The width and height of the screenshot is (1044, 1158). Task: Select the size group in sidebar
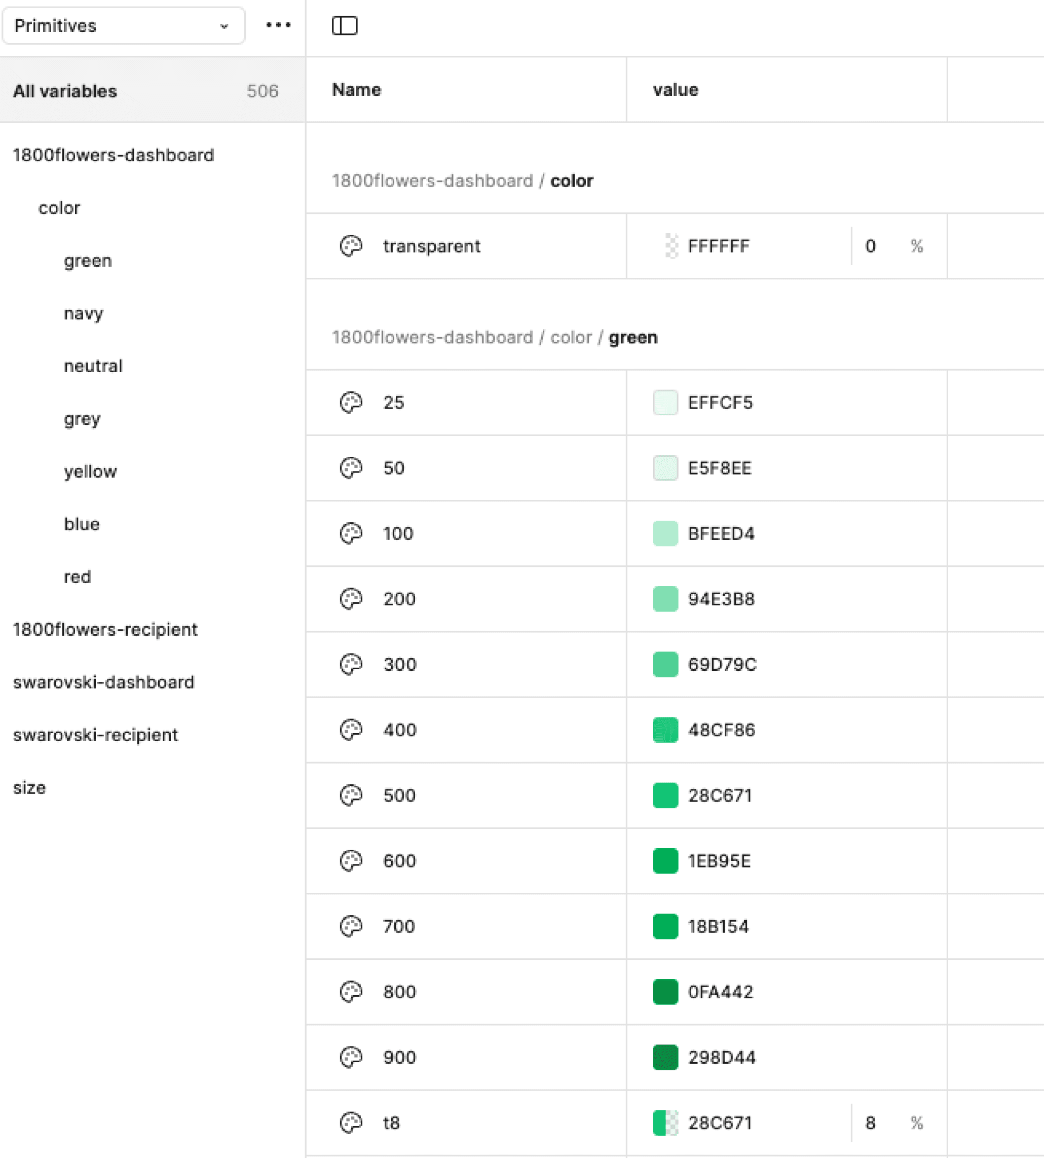click(x=29, y=787)
